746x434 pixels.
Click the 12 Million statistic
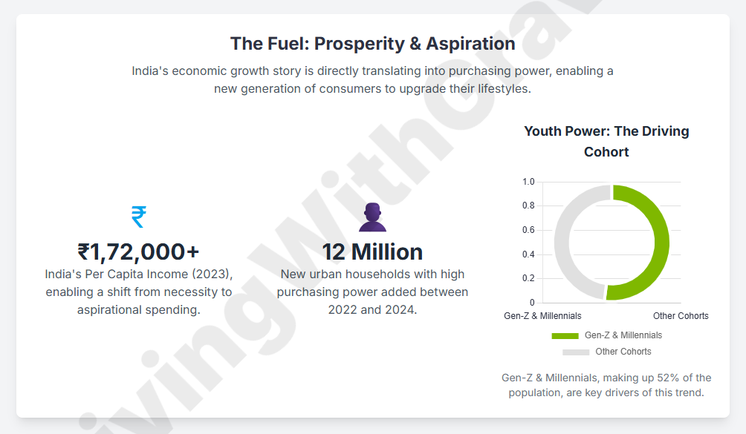[372, 252]
